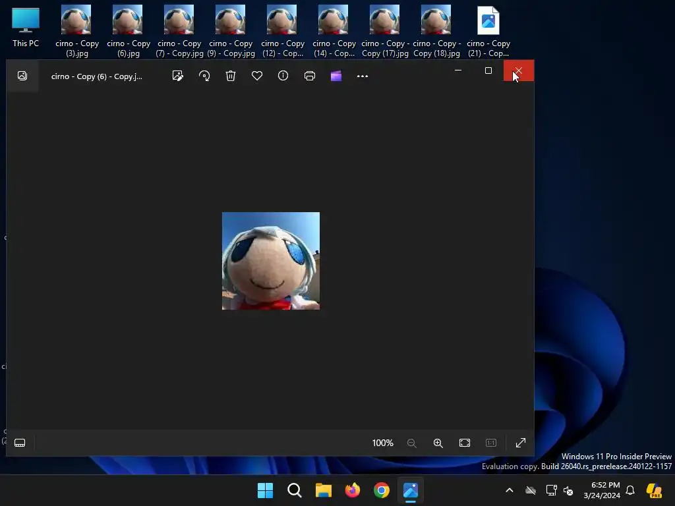Open the Edit image tool
This screenshot has width=675, height=506.
pyautogui.click(x=178, y=76)
